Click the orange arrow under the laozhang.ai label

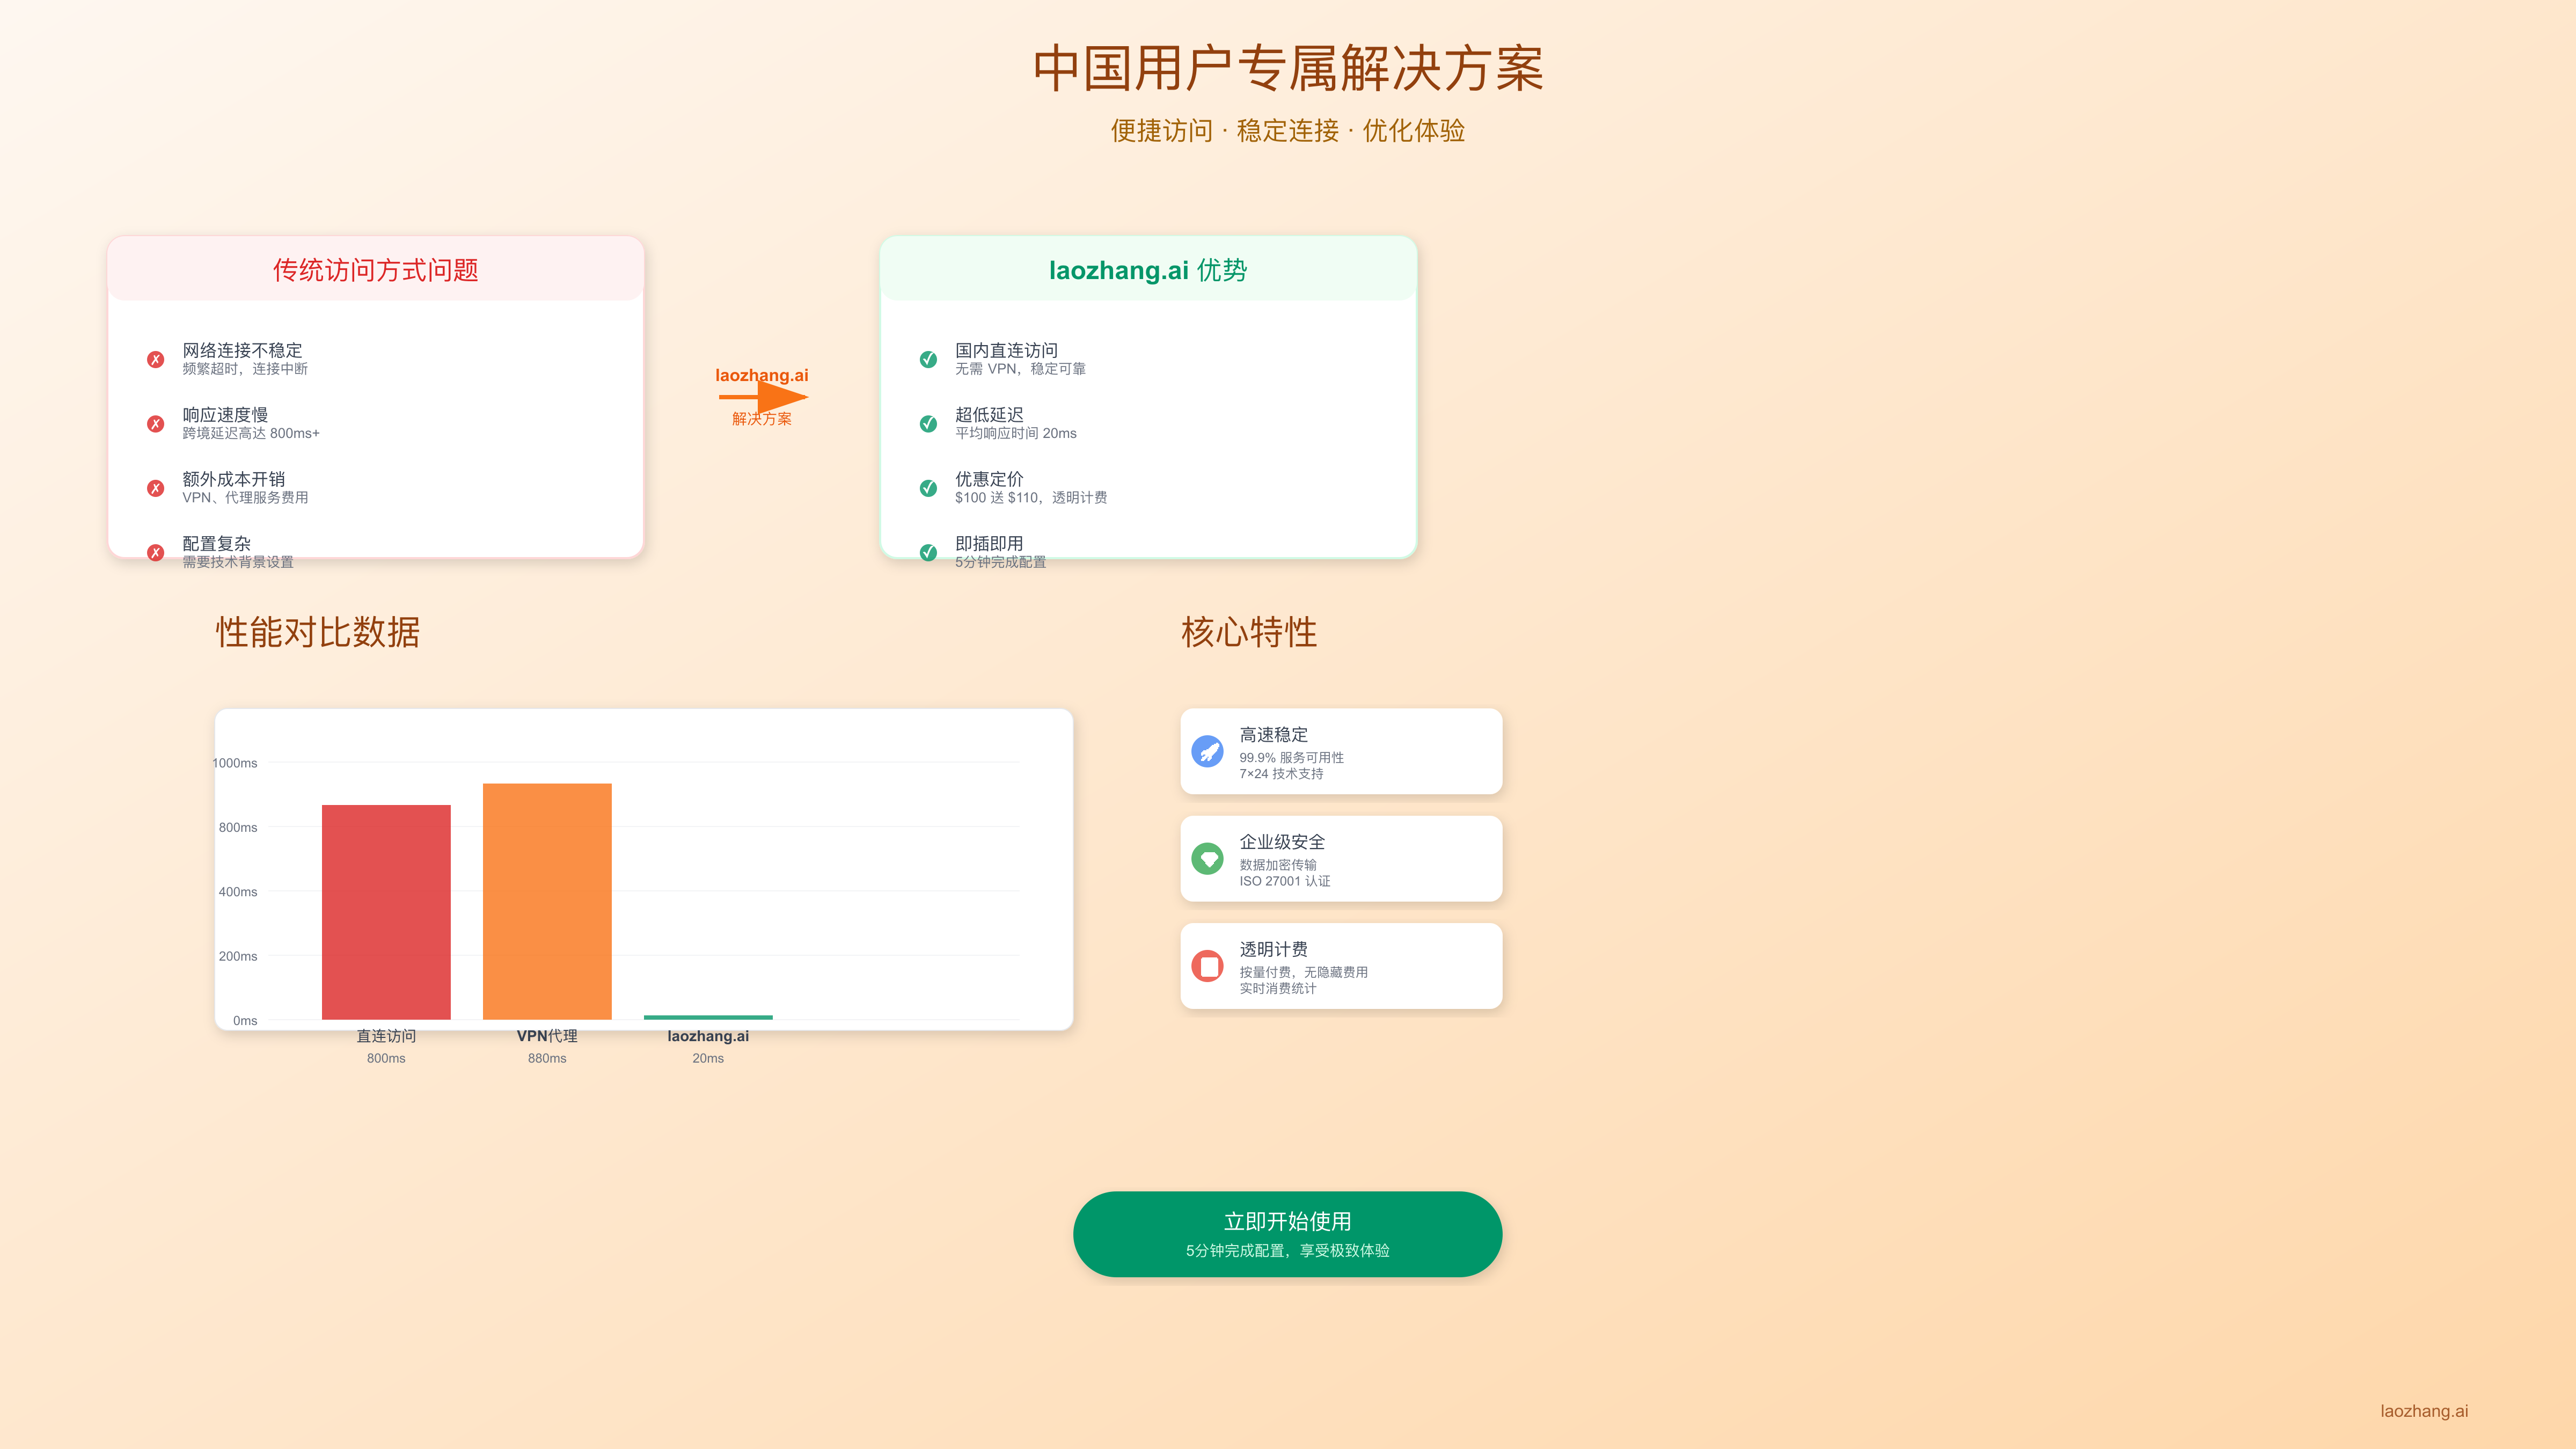(x=763, y=397)
